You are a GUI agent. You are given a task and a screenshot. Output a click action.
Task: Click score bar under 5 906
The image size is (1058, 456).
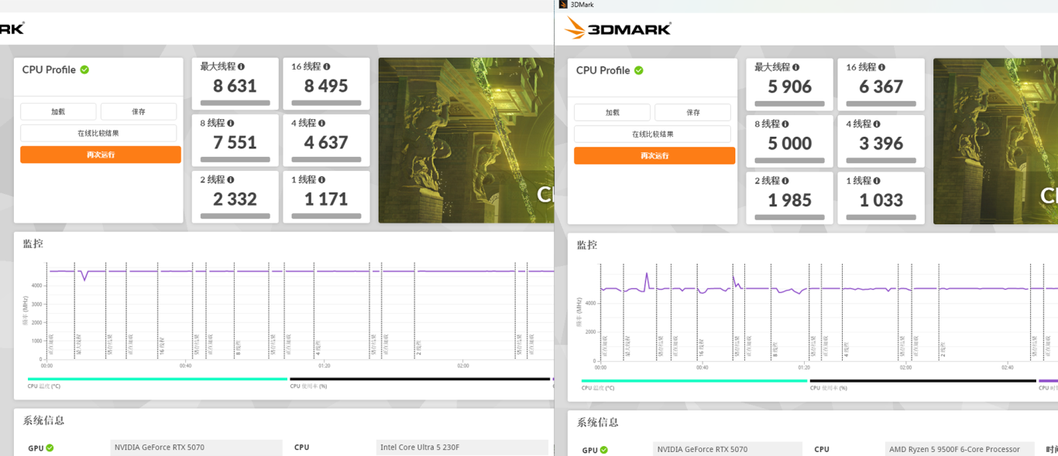coord(790,104)
